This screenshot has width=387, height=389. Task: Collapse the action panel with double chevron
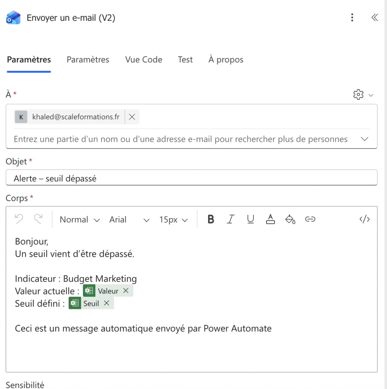tap(374, 17)
